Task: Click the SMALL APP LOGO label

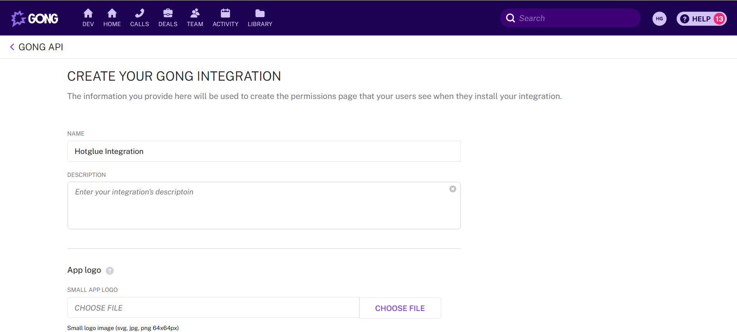Action: click(92, 290)
